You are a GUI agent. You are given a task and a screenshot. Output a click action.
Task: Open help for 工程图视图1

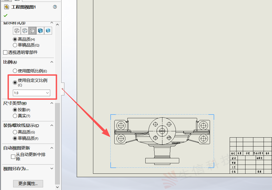pos(55,7)
